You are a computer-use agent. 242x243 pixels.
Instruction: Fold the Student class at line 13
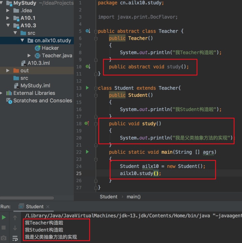(96, 88)
